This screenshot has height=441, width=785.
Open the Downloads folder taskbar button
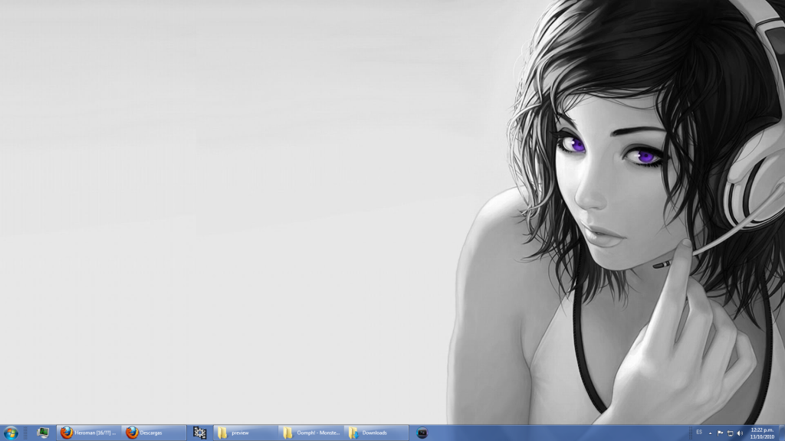(x=376, y=433)
